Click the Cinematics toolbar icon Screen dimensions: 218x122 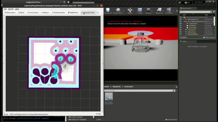[169, 11]
